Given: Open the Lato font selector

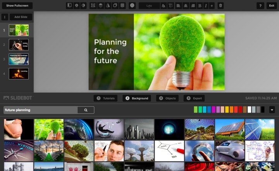Looking at the screenshot, I should 149,5.
